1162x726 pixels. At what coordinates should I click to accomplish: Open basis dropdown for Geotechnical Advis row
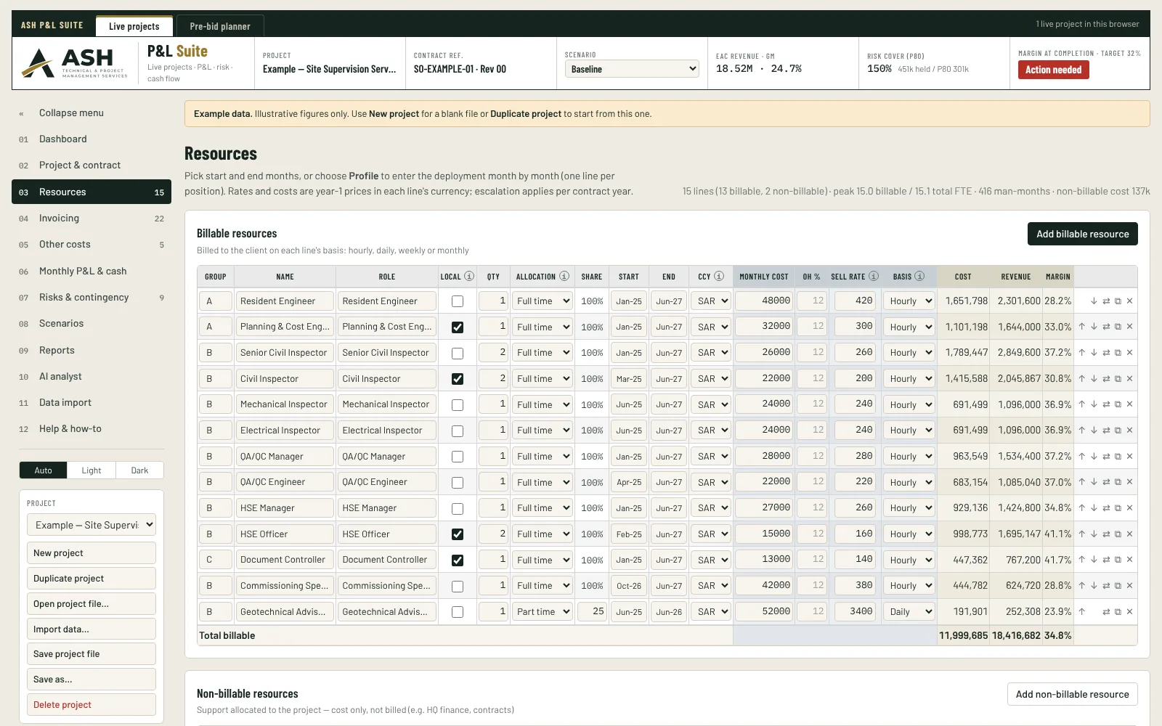click(909, 612)
